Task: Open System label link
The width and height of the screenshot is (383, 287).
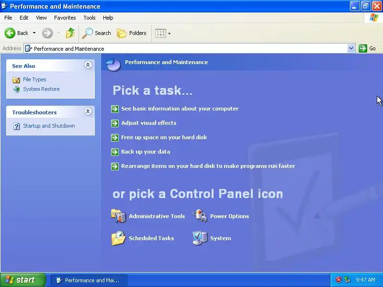Action: tap(221, 238)
